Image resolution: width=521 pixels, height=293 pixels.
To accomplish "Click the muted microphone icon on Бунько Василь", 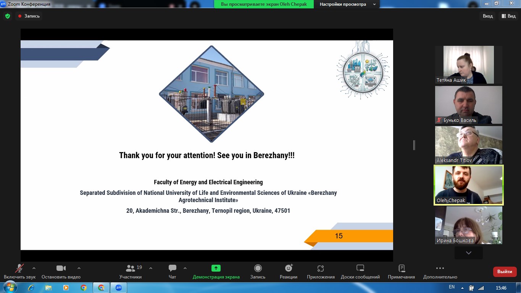I will point(439,120).
